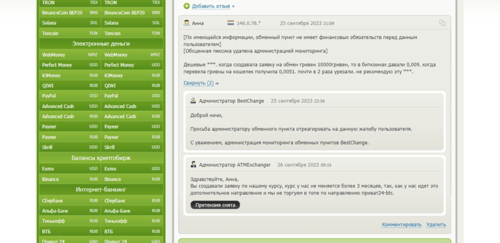Collapse the replies with Свернуть (2)

click(x=198, y=84)
